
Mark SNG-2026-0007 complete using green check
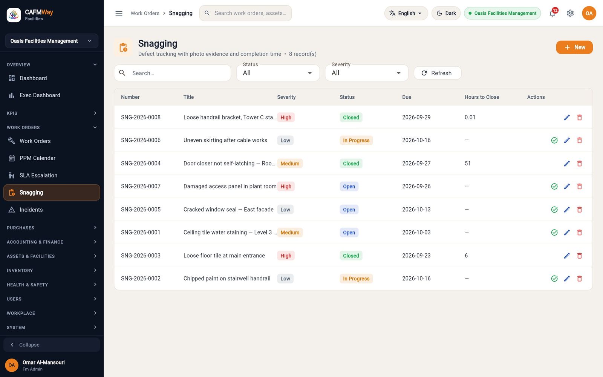(554, 187)
